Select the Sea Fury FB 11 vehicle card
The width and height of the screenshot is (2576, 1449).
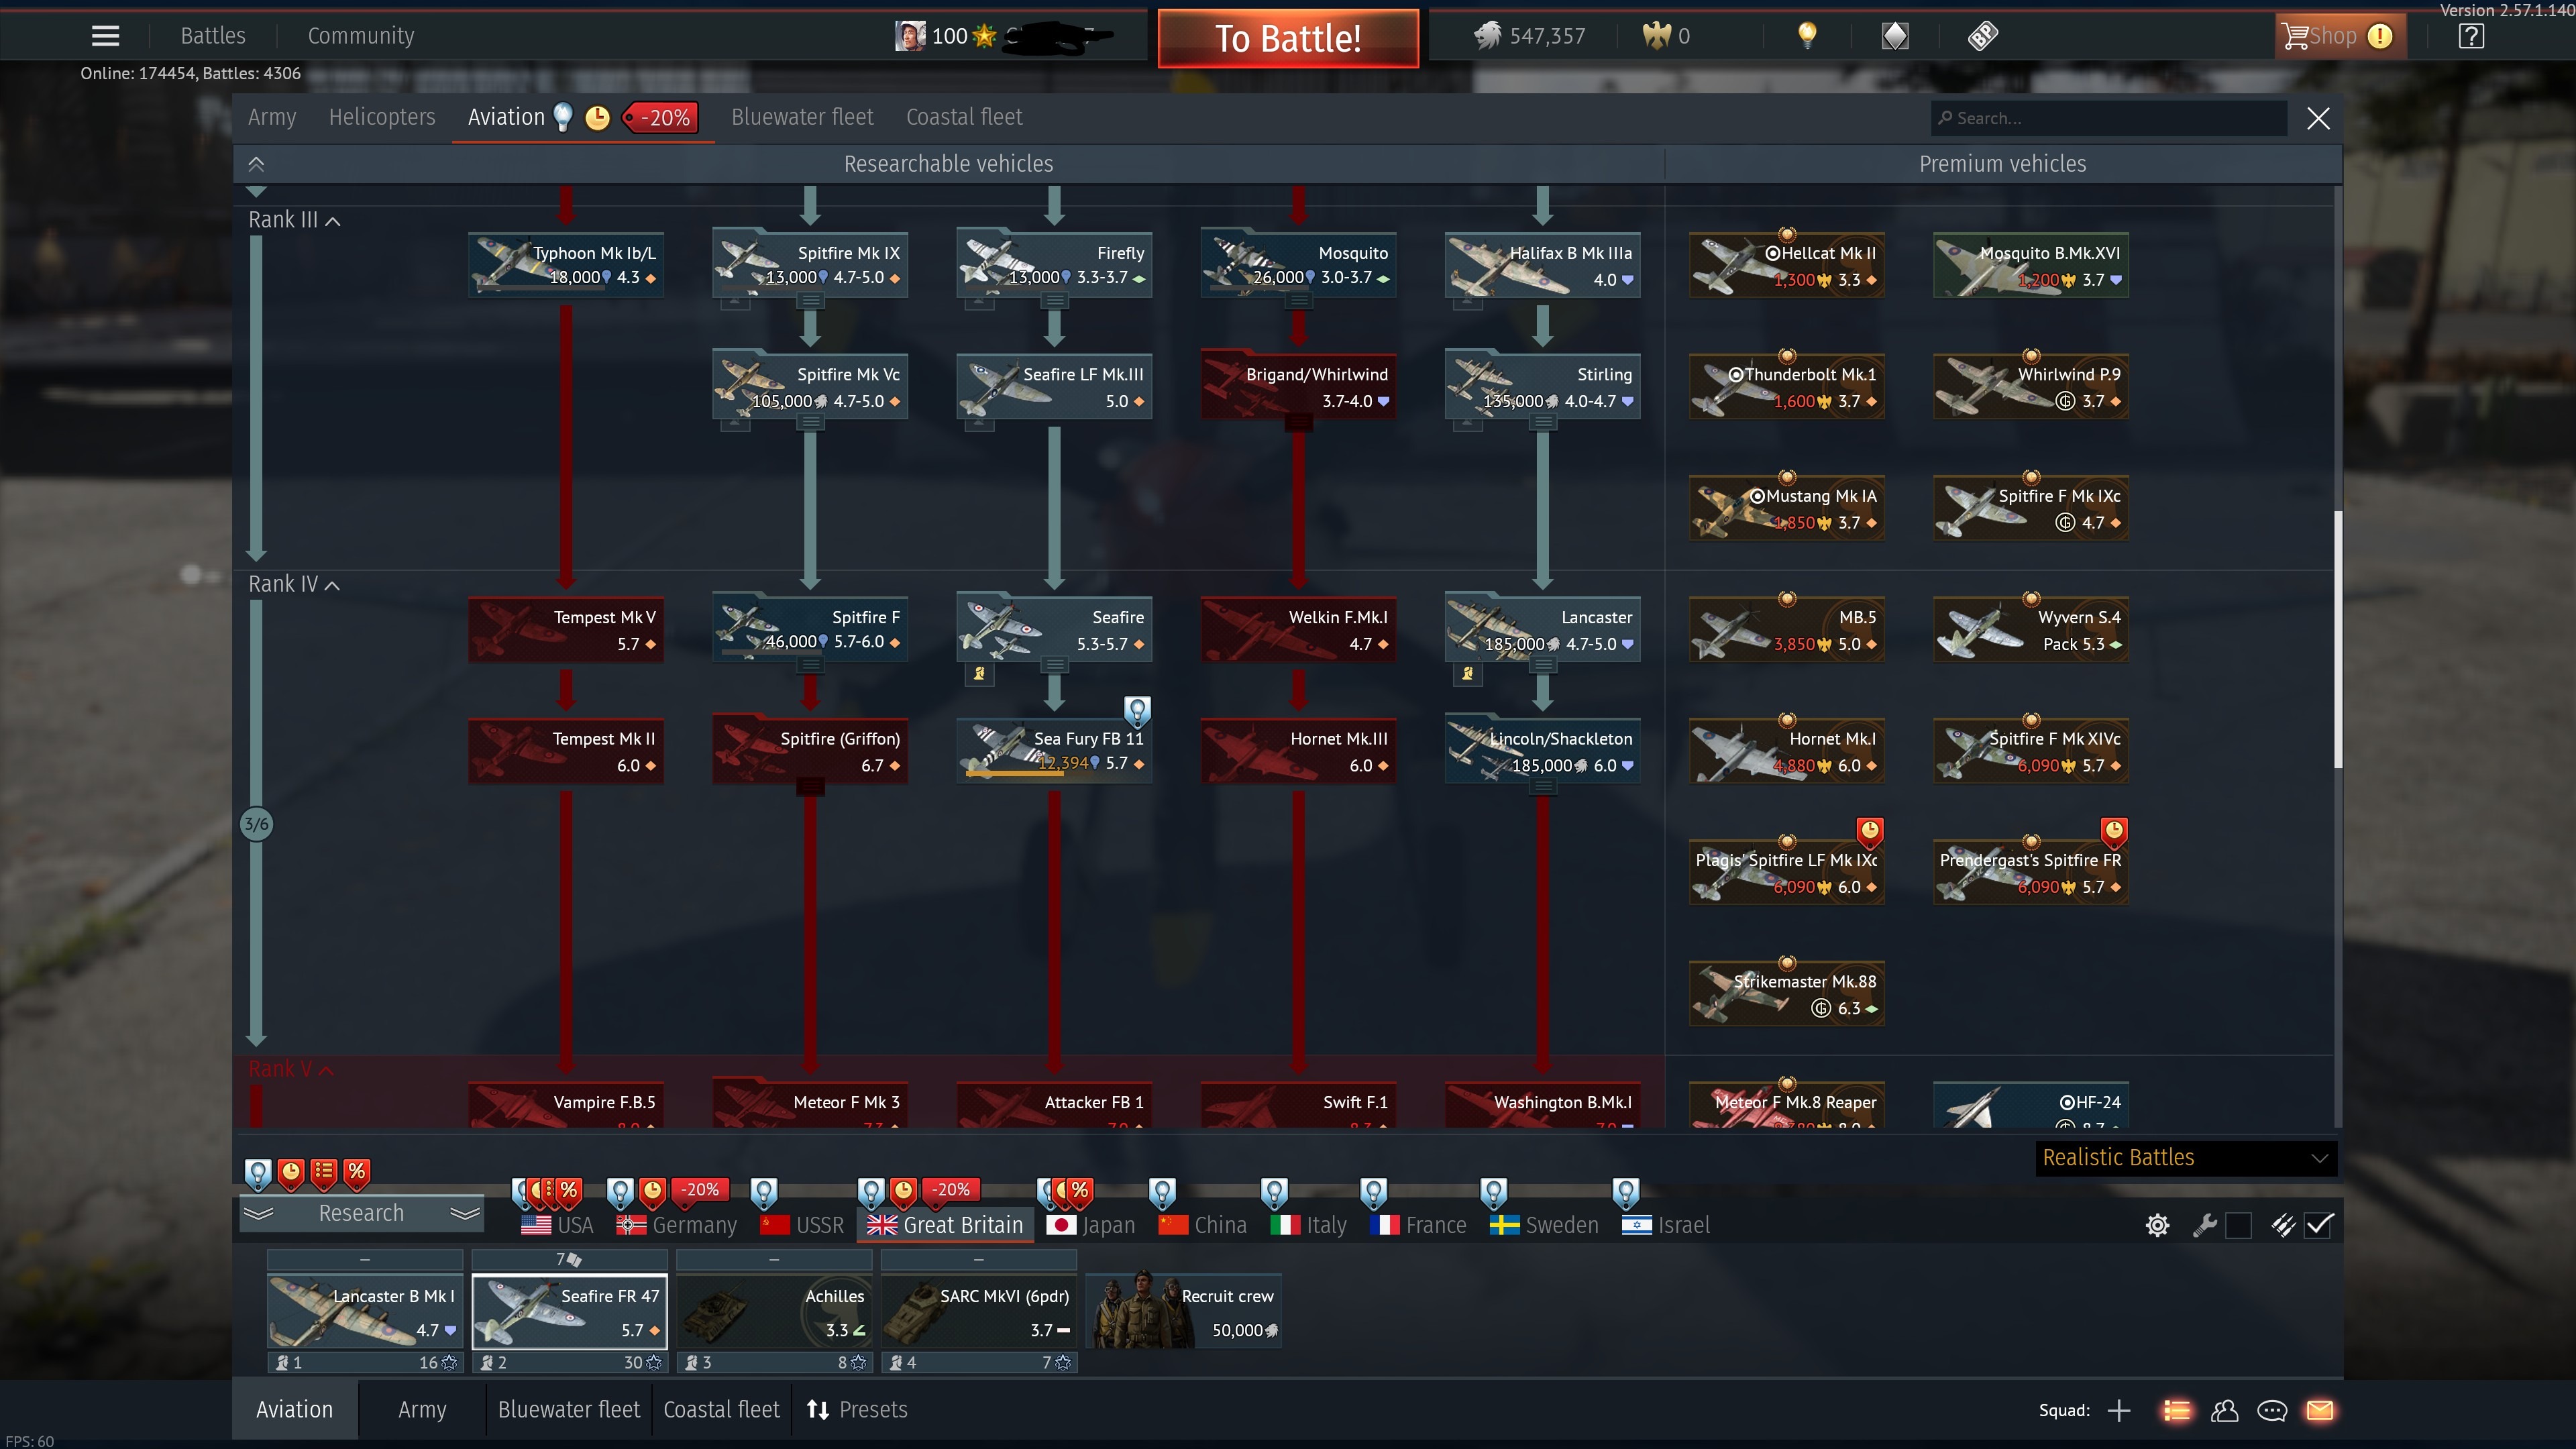click(1054, 750)
